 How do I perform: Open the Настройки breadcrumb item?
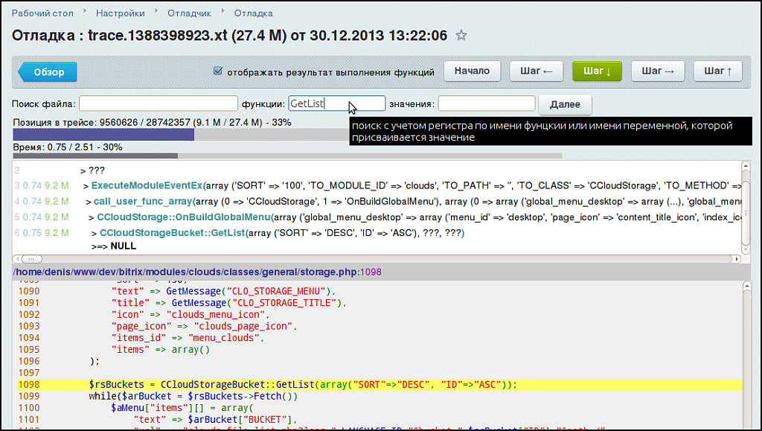point(121,13)
